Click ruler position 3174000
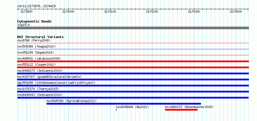This screenshot has width=257, height=121. [68, 12]
